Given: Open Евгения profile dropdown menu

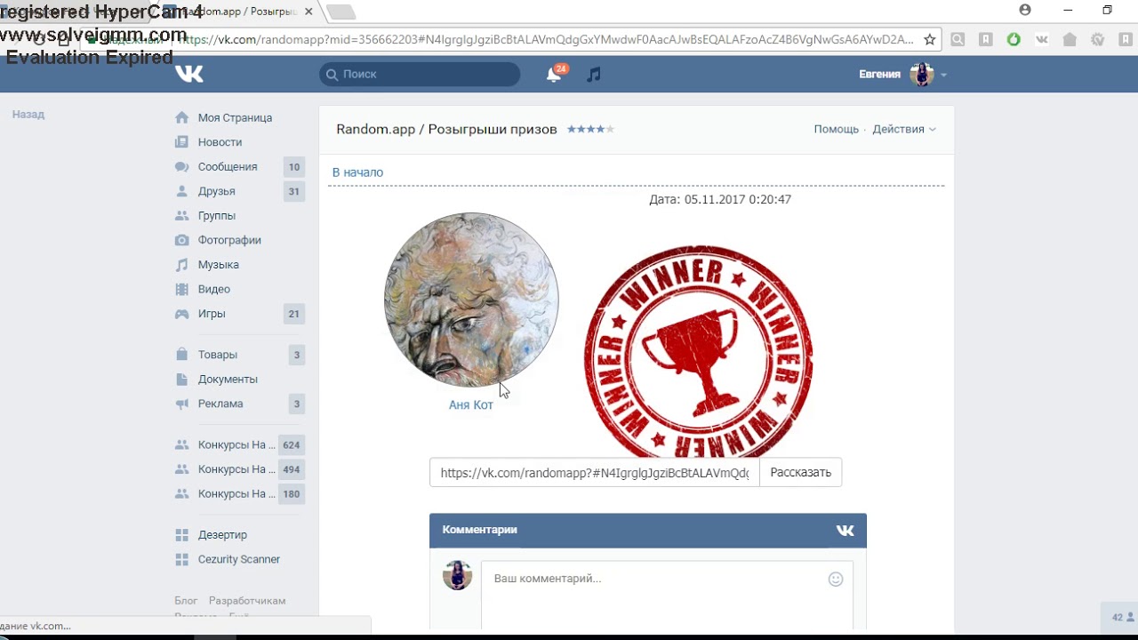Looking at the screenshot, I should click(903, 75).
